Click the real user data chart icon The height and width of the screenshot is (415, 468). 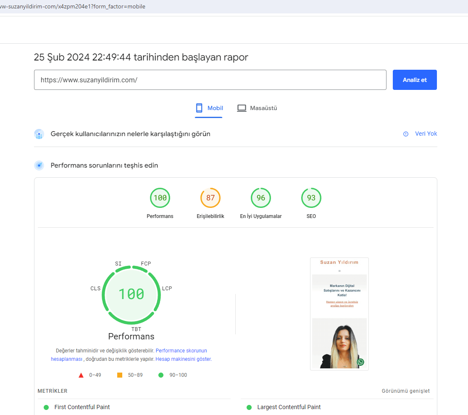click(x=39, y=134)
